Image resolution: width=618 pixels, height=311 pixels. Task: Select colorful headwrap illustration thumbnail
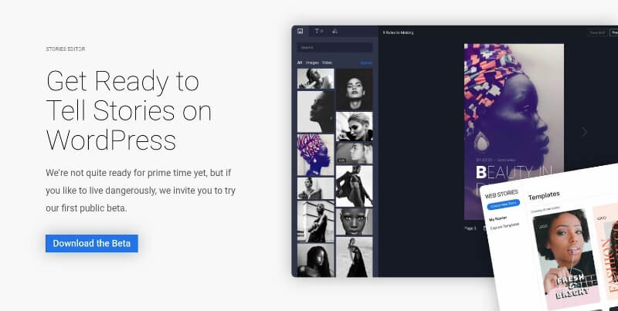[315, 154]
